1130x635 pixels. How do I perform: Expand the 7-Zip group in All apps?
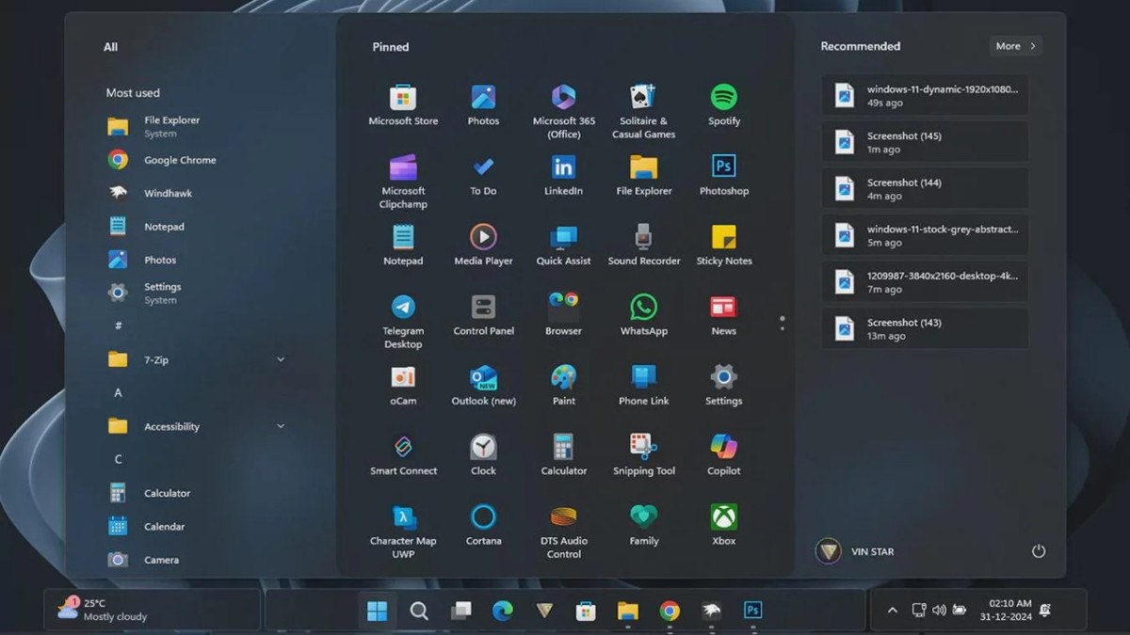(281, 359)
